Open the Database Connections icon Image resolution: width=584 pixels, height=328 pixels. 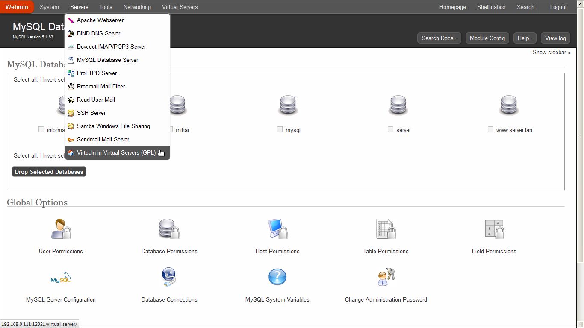(x=169, y=278)
